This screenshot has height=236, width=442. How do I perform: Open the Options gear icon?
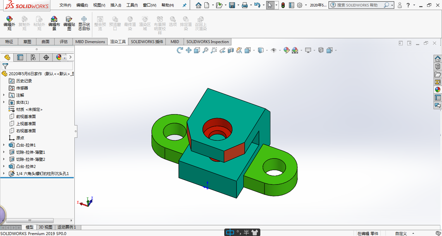300,5
